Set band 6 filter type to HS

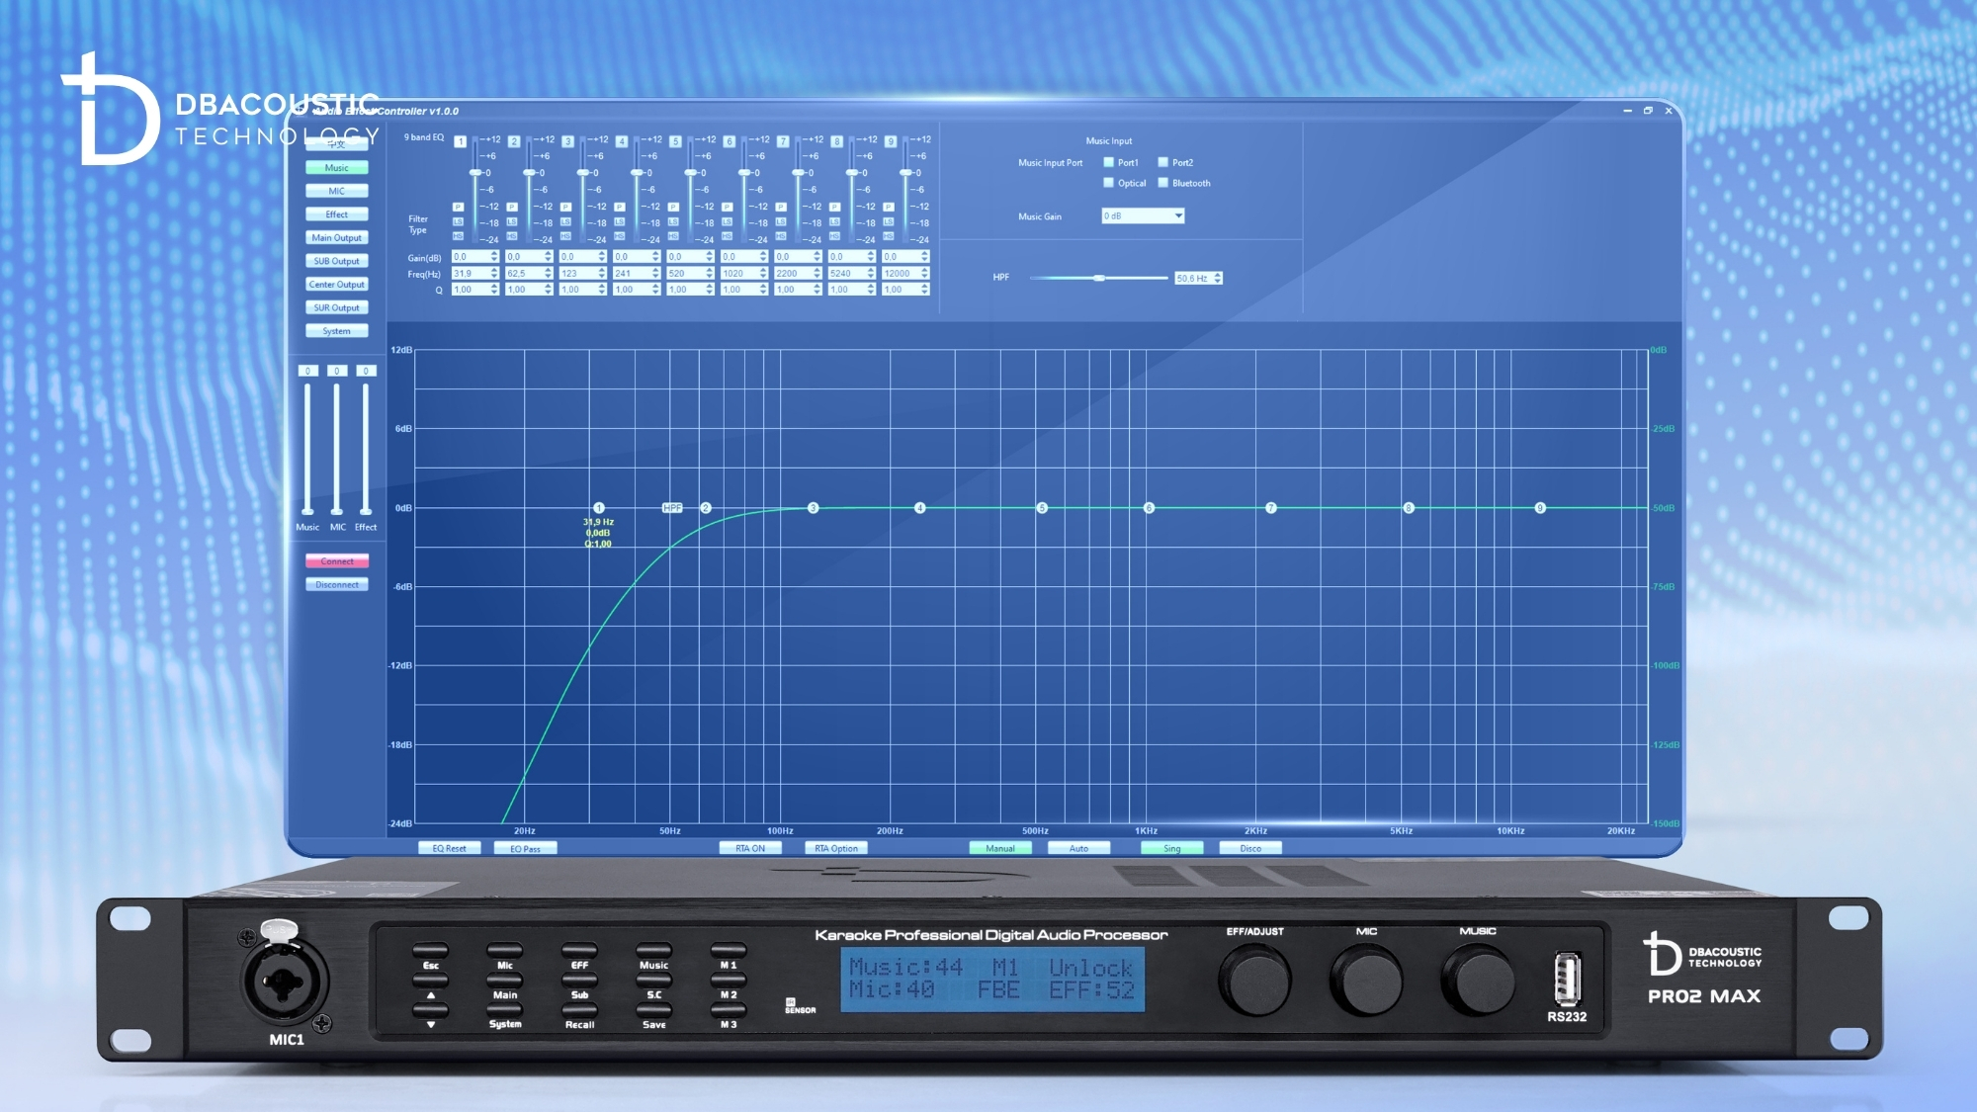(x=728, y=236)
